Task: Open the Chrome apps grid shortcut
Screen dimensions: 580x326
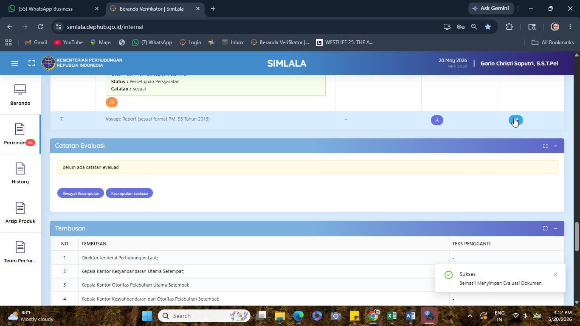Action: click(8, 42)
